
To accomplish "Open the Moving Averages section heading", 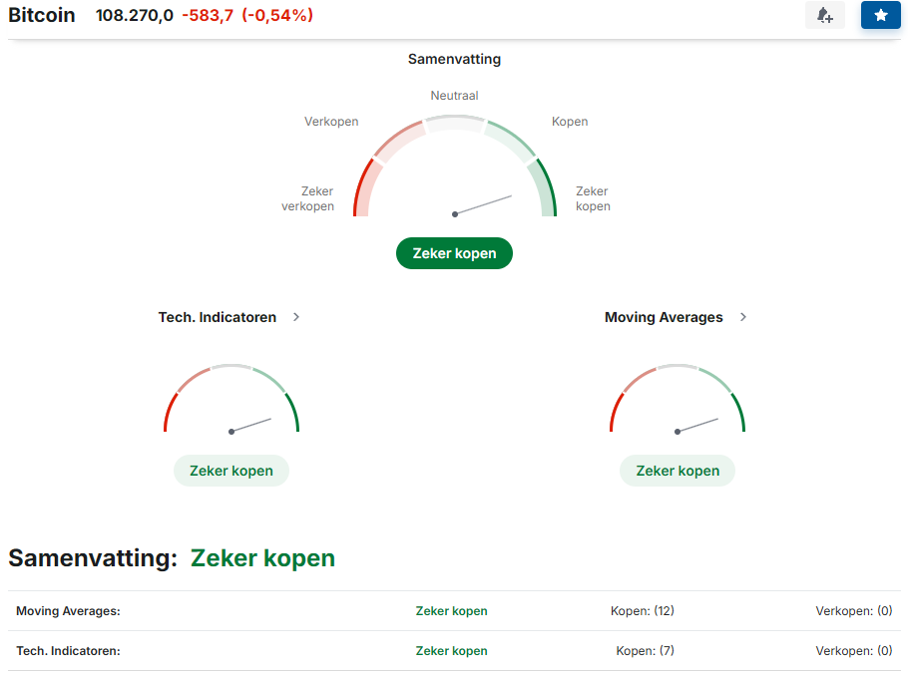I will (664, 317).
